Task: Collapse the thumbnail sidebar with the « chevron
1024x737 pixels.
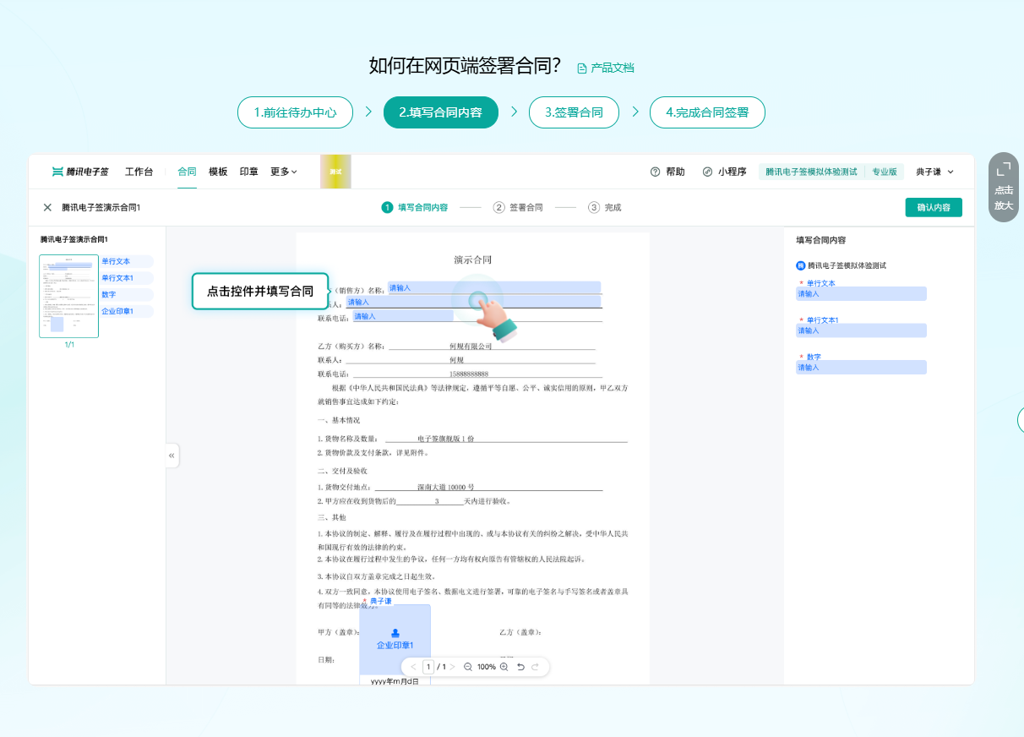Action: click(172, 455)
